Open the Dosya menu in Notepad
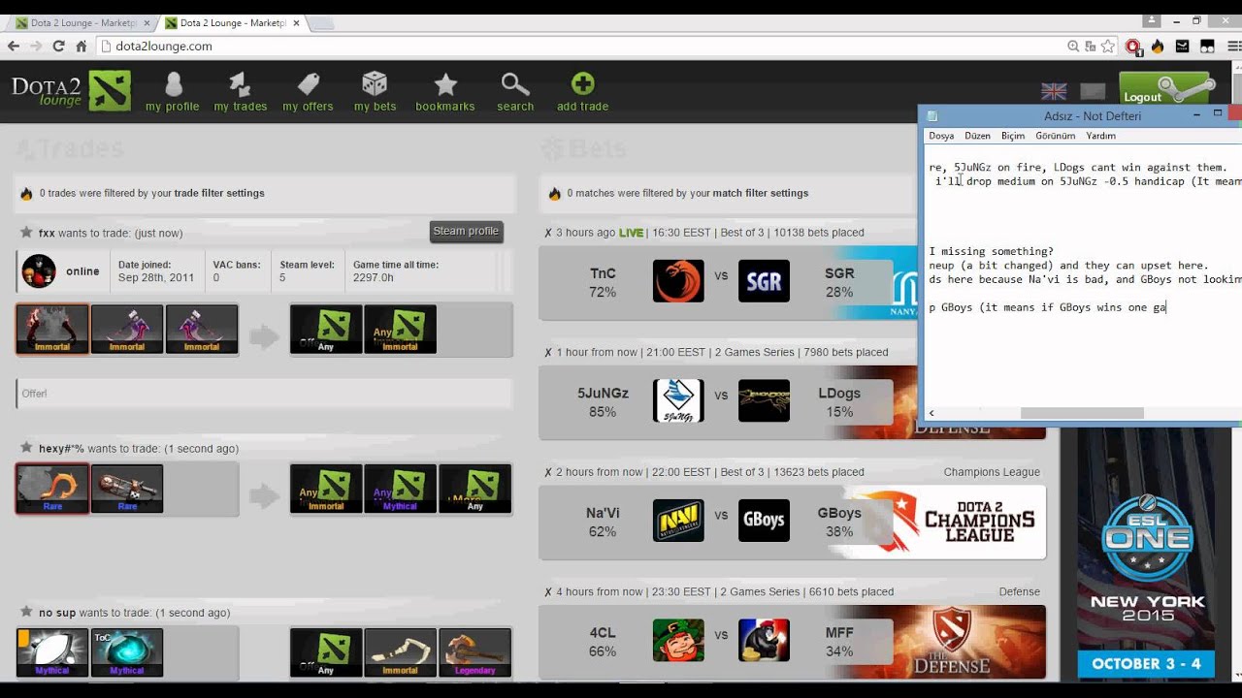Viewport: 1242px width, 698px height. (x=941, y=136)
